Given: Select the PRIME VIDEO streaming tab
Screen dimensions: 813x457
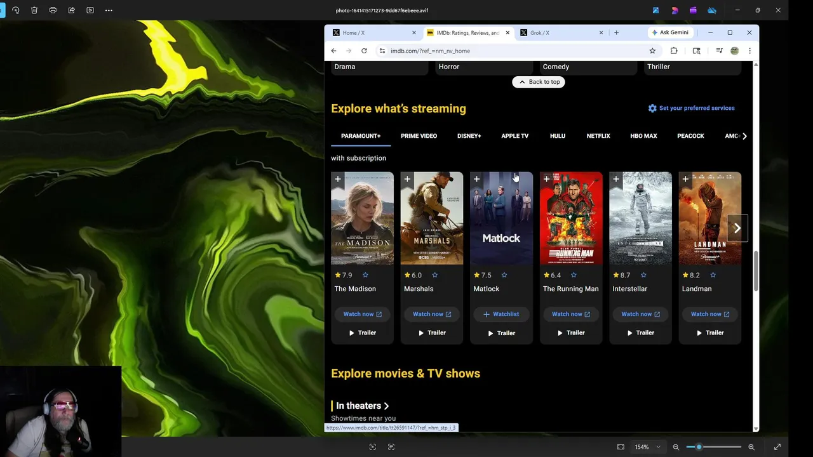Looking at the screenshot, I should [419, 136].
